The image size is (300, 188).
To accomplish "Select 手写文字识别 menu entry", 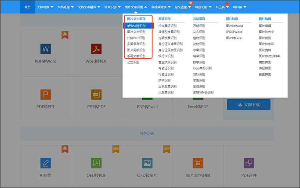I will click(136, 56).
